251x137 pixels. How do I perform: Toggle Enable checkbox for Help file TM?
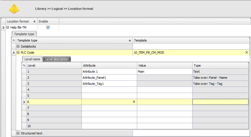48,27
